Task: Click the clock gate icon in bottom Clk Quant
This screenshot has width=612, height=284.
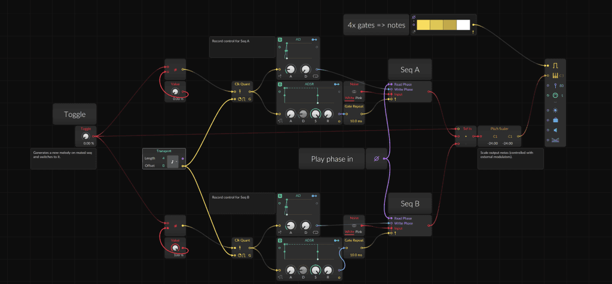Action: [241, 255]
